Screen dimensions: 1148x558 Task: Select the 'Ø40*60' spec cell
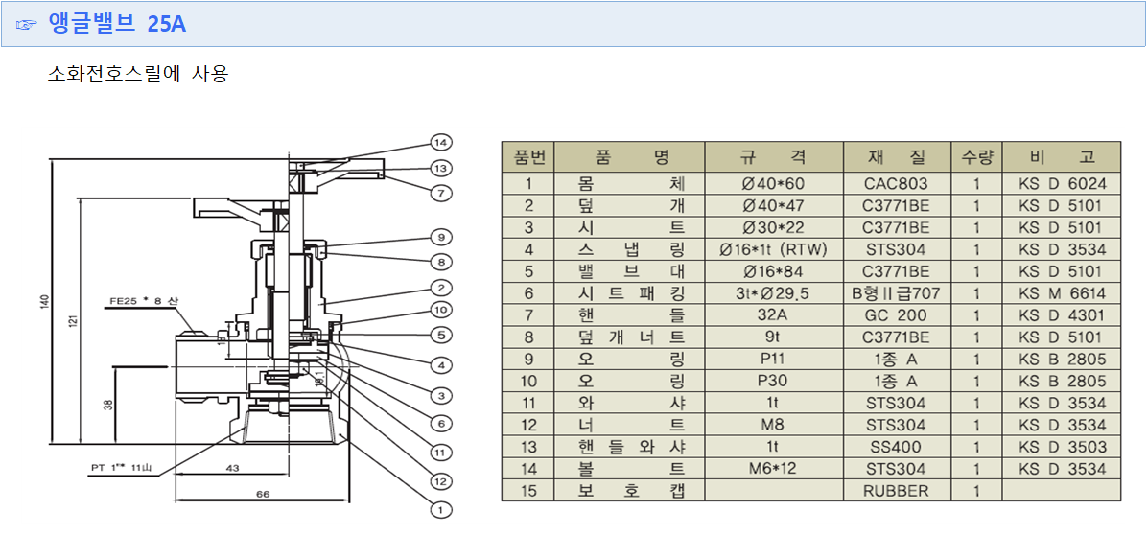(x=774, y=184)
